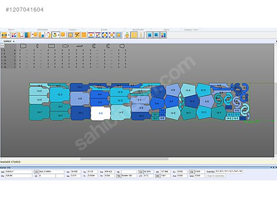Click the highlighted orange Block/Buffer toggle icon
Image resolution: width=277 pixels, height=208 pixels.
click(134, 35)
